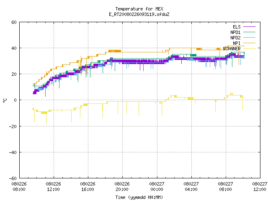Click the x-axis label 080227 00:00
Viewport: 268px width, 201px height.
coord(157,187)
